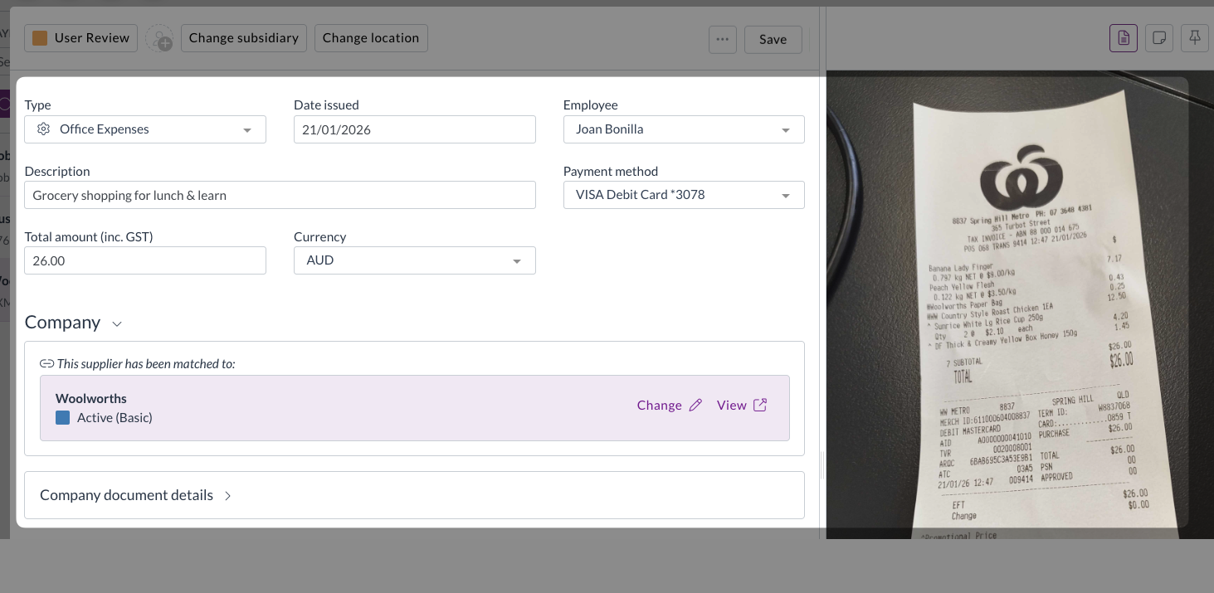Click the orange User Review status swatch
1214x593 pixels.
(40, 38)
